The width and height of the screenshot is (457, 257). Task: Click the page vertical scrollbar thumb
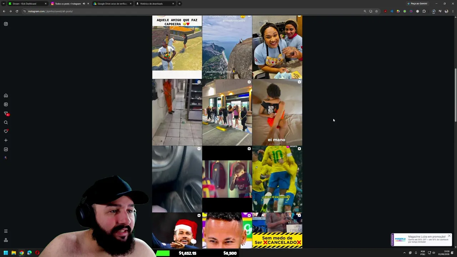(x=455, y=95)
